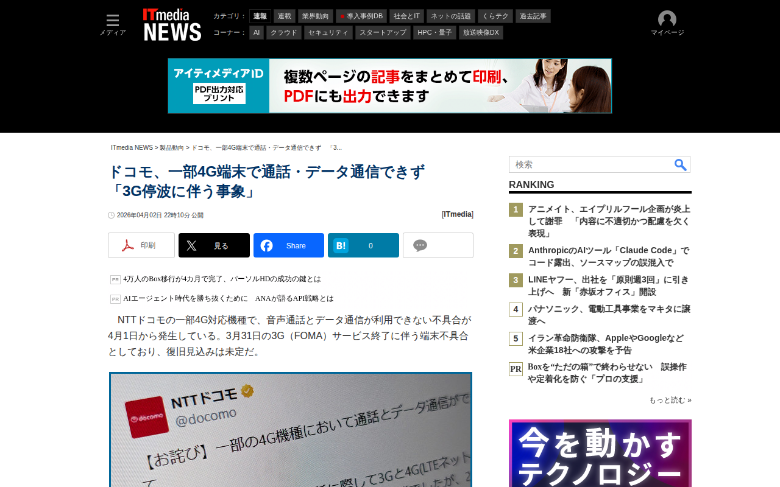This screenshot has height=487, width=780.
Task: Open PR ranking Box ただの箱 article
Action: (x=607, y=373)
